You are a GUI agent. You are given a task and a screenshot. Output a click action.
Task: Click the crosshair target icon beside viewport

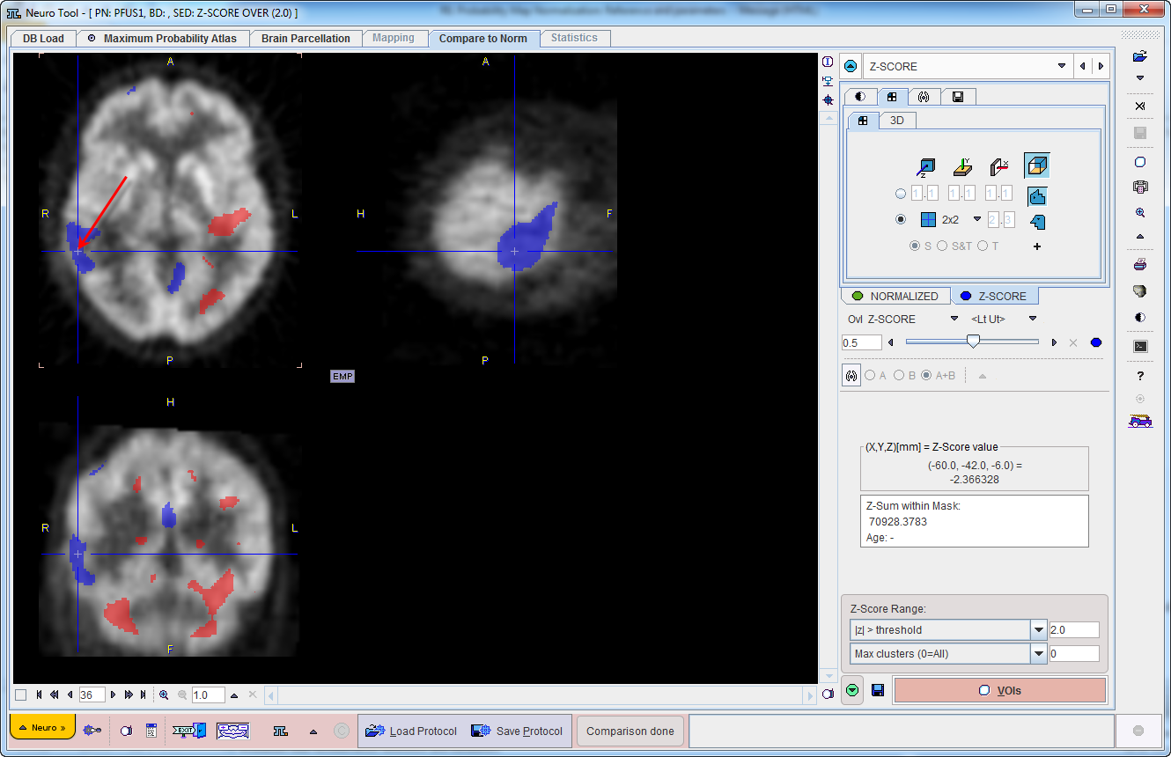tap(828, 100)
